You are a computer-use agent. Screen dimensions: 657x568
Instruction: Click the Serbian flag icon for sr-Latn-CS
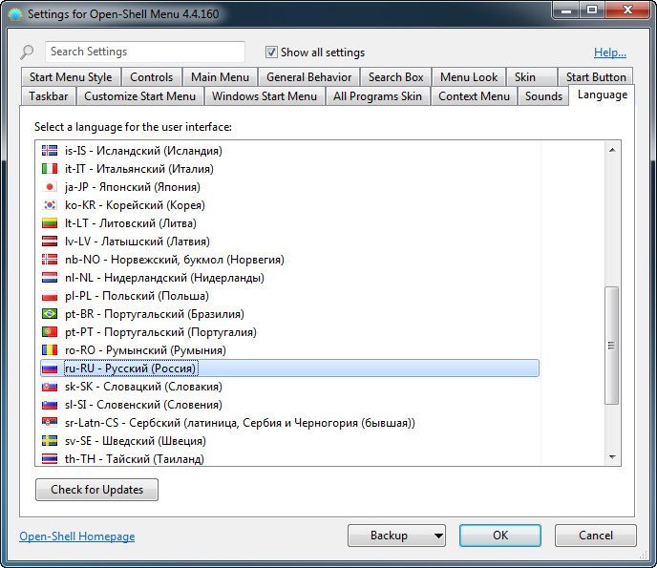[50, 423]
